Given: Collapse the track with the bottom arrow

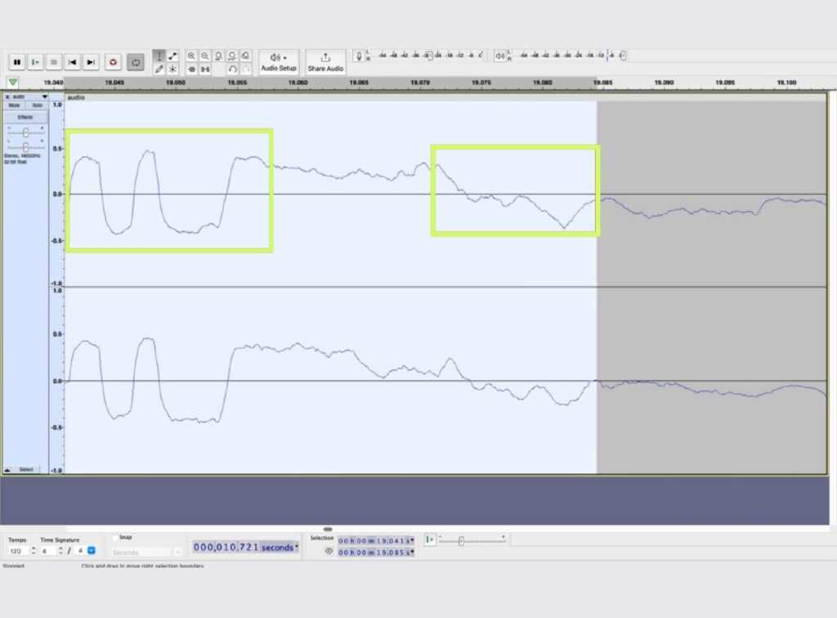Looking at the screenshot, I should (x=7, y=470).
